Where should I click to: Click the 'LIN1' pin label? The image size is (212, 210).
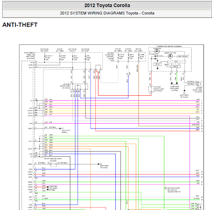30,123
